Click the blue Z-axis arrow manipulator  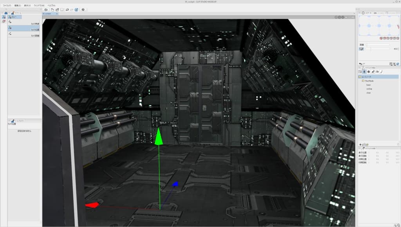175,184
